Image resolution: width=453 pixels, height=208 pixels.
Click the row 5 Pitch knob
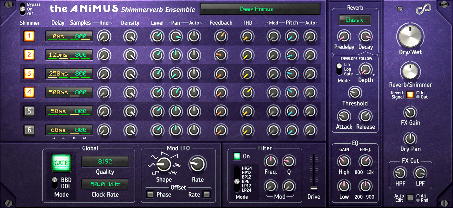pyautogui.click(x=292, y=111)
